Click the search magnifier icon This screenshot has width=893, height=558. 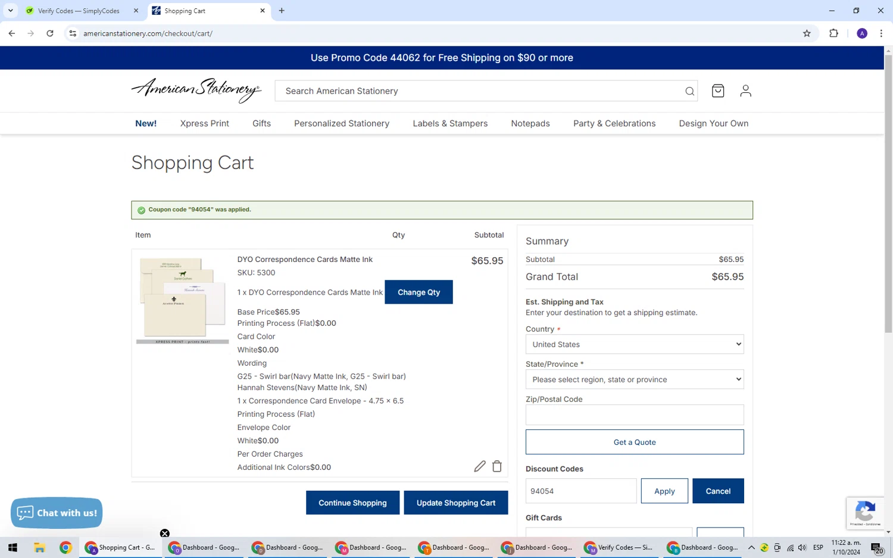click(689, 91)
